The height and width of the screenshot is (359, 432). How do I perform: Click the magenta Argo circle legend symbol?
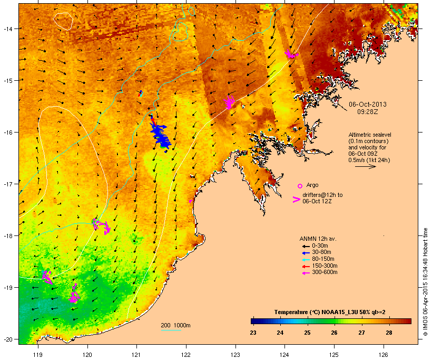300,186
